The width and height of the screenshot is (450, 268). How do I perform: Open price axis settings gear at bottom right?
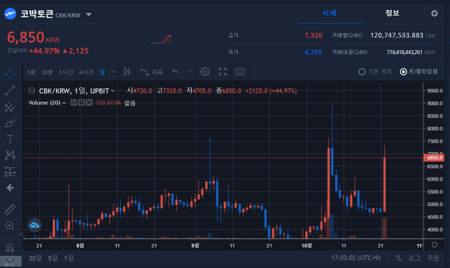[434, 245]
